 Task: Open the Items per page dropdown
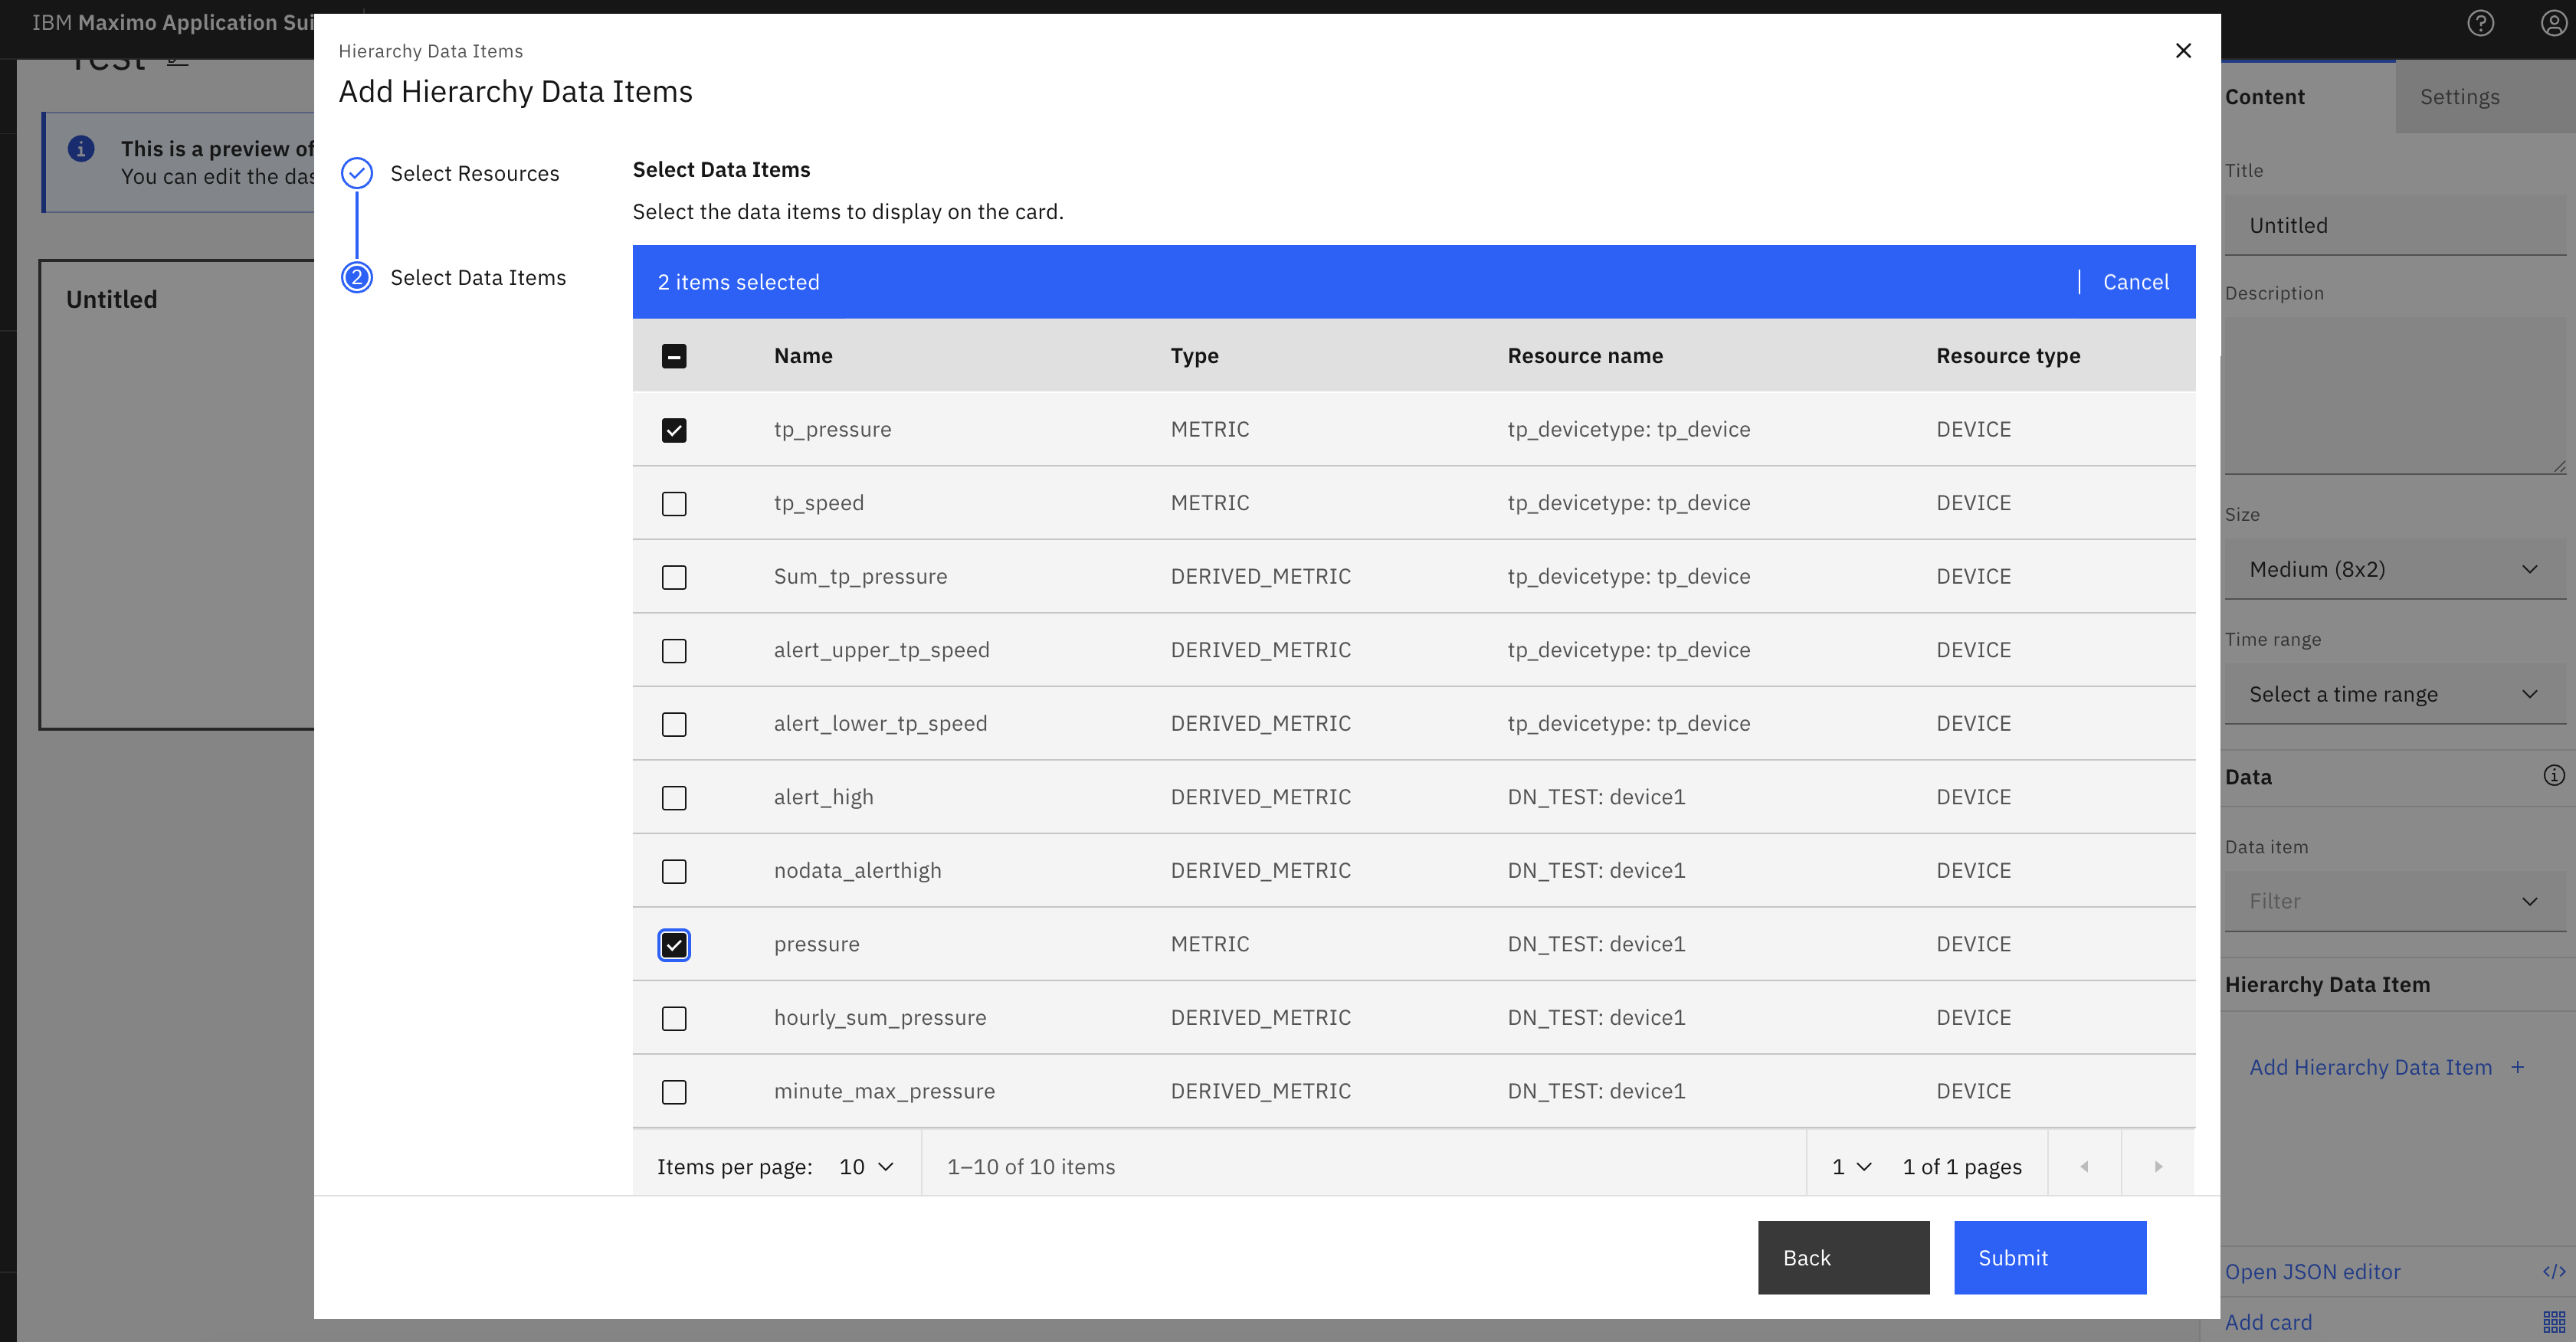(x=866, y=1166)
